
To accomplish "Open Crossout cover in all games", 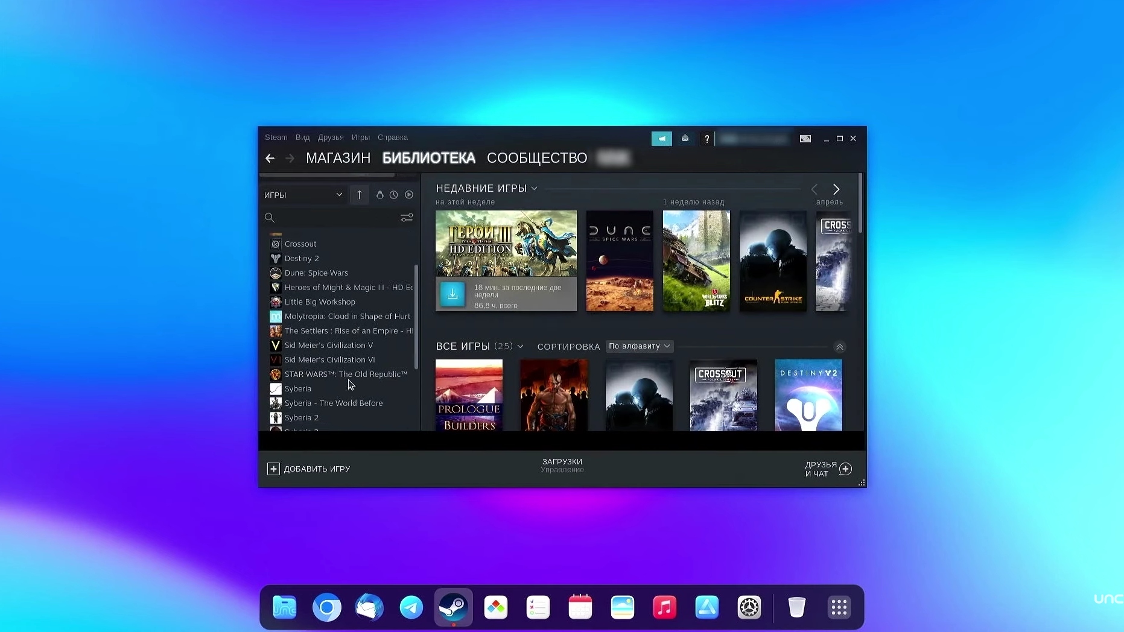I will point(723,395).
